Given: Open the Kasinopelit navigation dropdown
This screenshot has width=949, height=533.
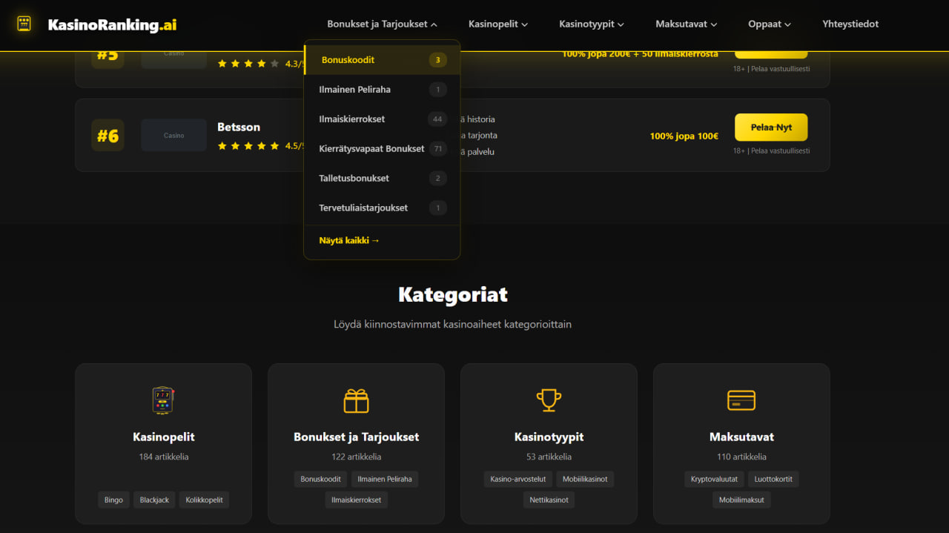Looking at the screenshot, I should pyautogui.click(x=497, y=23).
